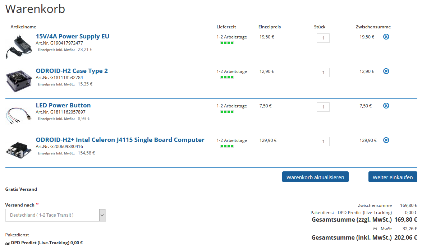Click the Warenkorb page heading
422x245 pixels.
click(35, 9)
